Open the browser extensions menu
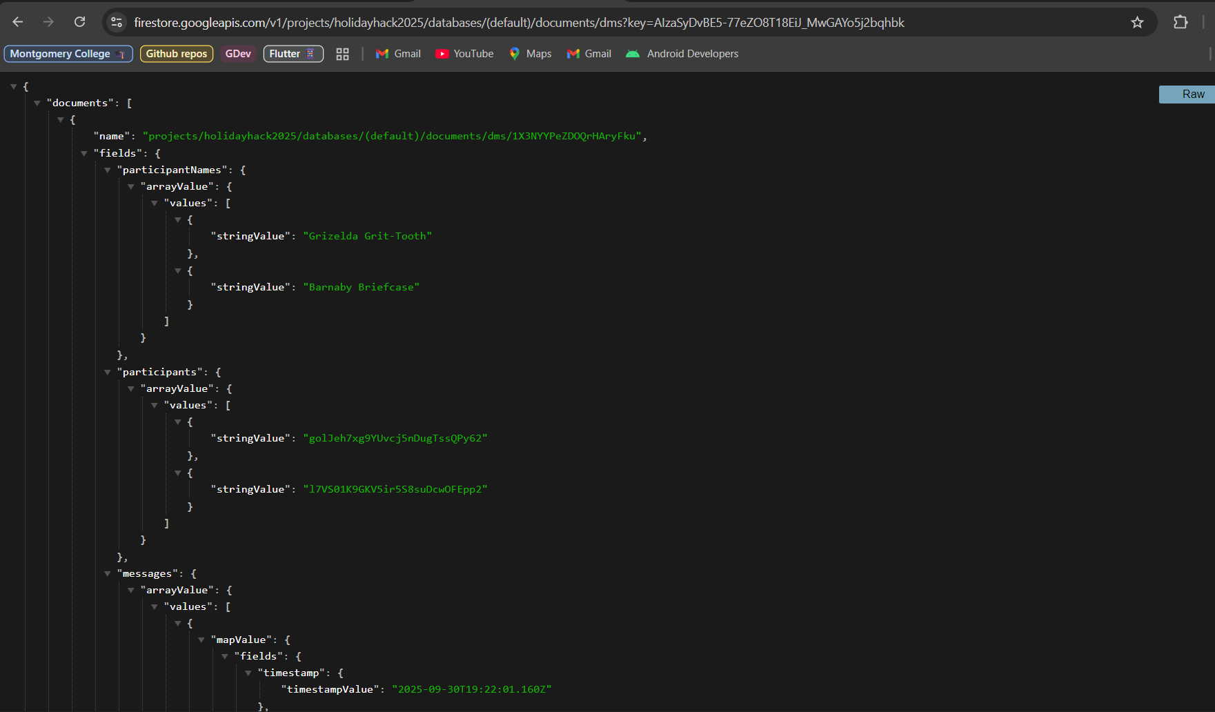The width and height of the screenshot is (1215, 712). coord(1181,22)
